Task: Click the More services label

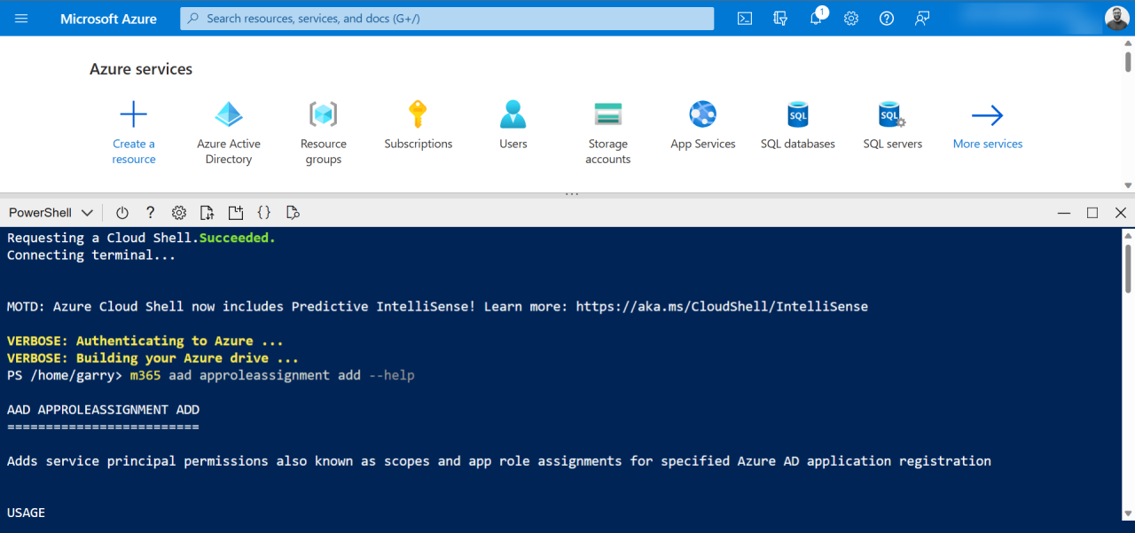Action: click(x=988, y=144)
